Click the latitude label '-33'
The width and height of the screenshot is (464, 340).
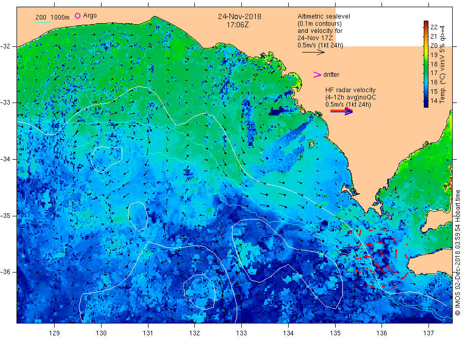pos(5,103)
